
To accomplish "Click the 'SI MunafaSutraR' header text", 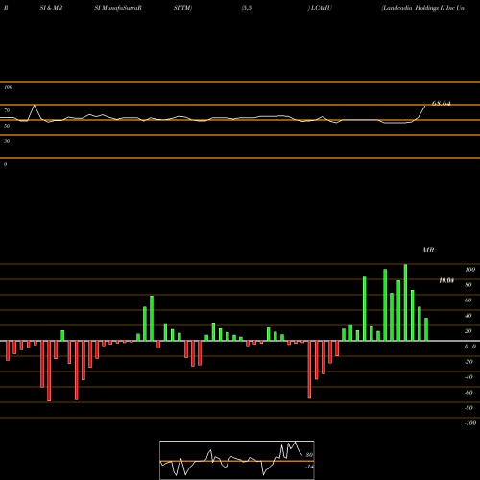I will [x=118, y=8].
